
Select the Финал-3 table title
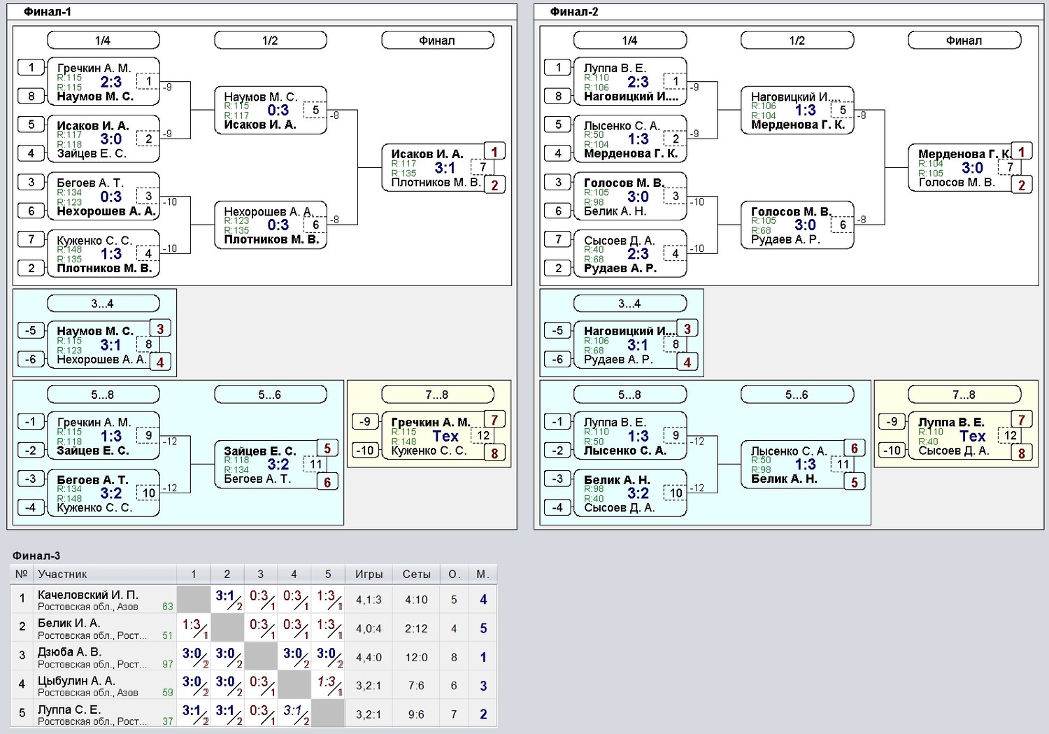point(36,556)
